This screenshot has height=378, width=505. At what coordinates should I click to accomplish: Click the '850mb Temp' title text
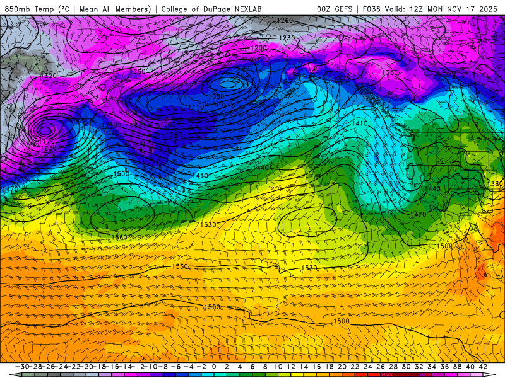click(29, 9)
